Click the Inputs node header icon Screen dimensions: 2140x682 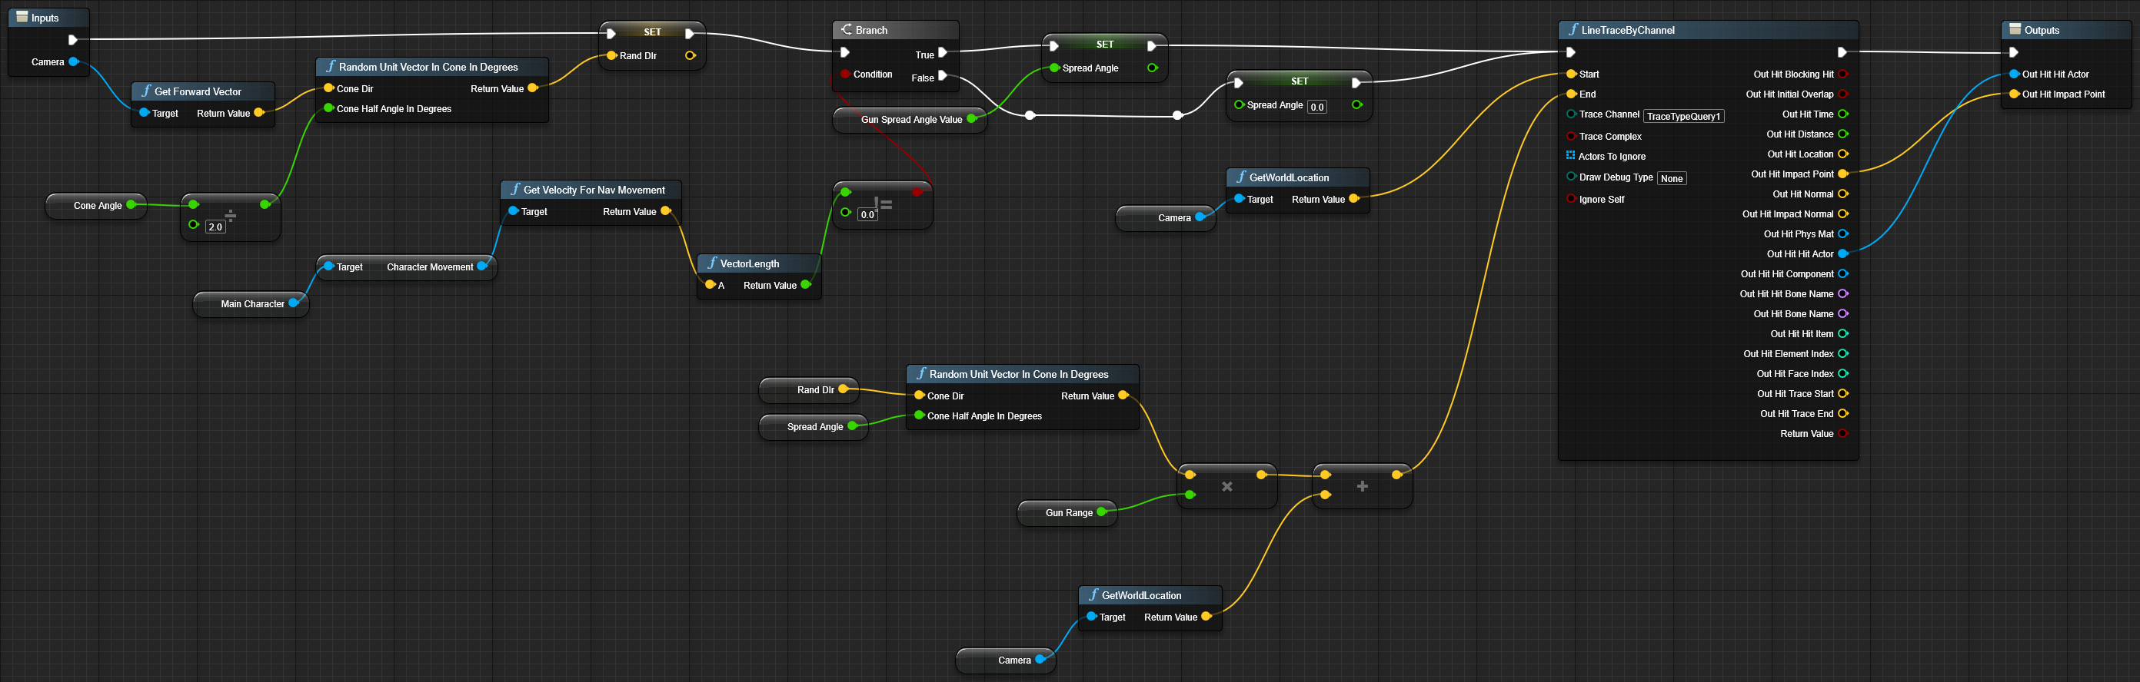pyautogui.click(x=22, y=18)
